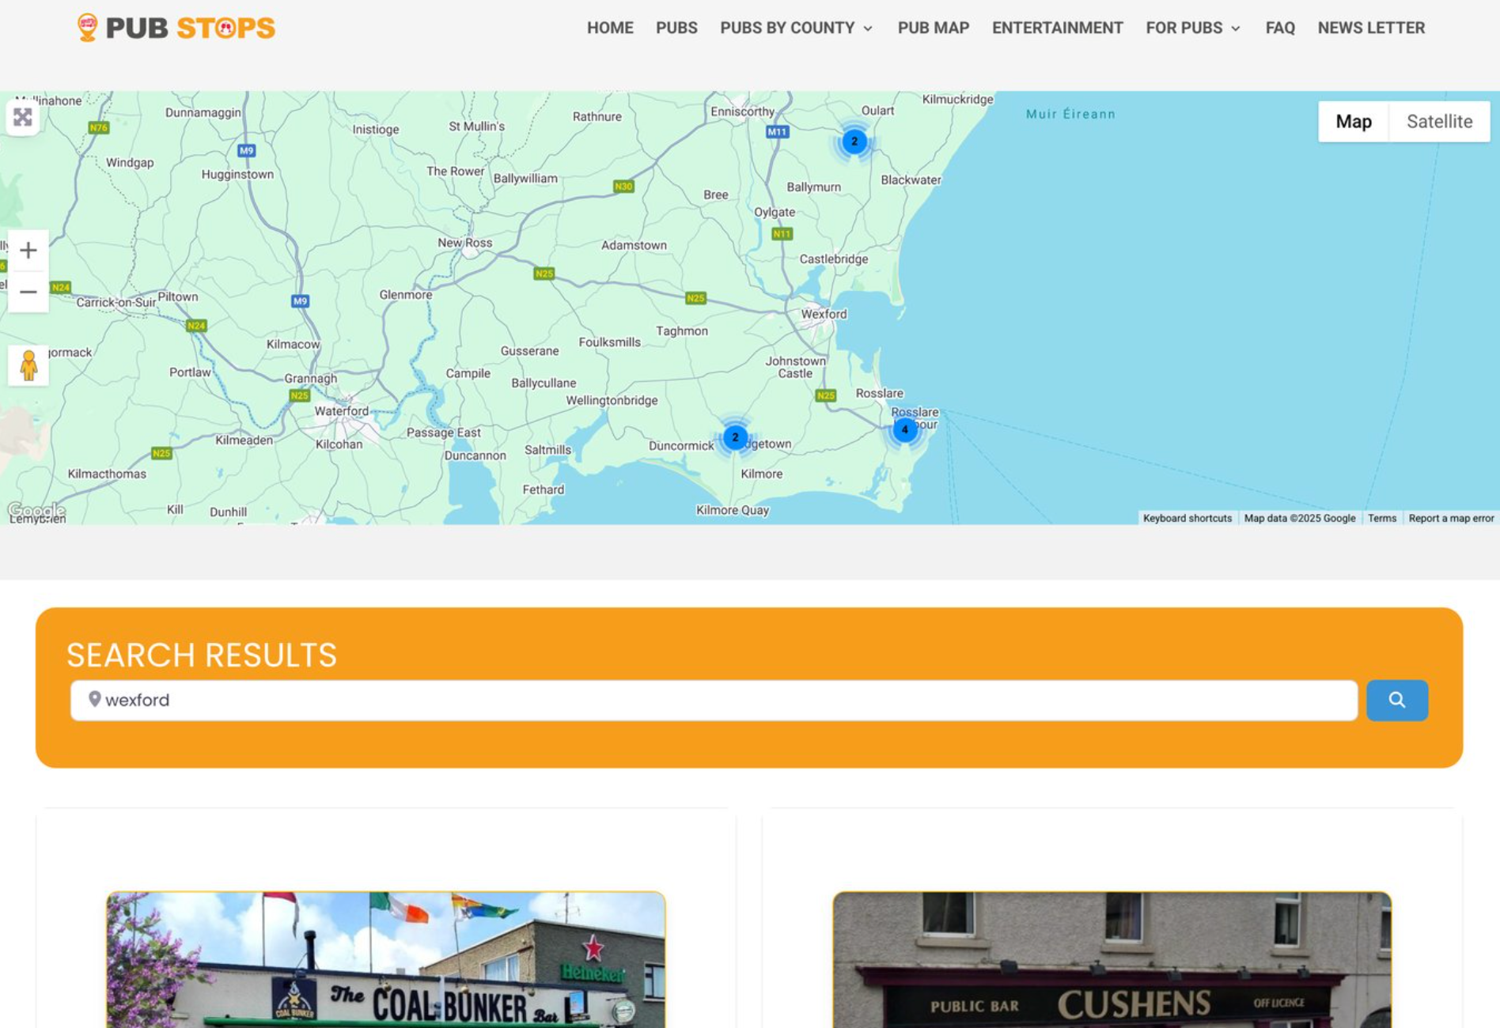This screenshot has height=1028, width=1500.
Task: Click the Wexford town label on map
Action: (824, 314)
